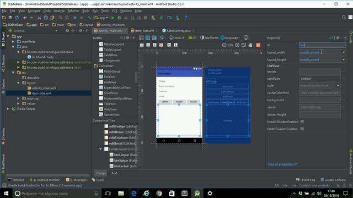Open the app run configuration dropdown
The height and width of the screenshot is (198, 353).
point(101,18)
